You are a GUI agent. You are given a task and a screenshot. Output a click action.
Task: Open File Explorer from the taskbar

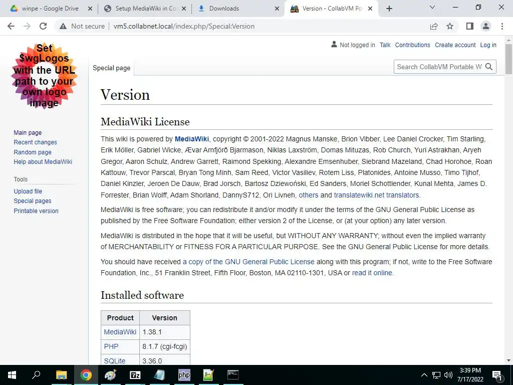(61, 375)
